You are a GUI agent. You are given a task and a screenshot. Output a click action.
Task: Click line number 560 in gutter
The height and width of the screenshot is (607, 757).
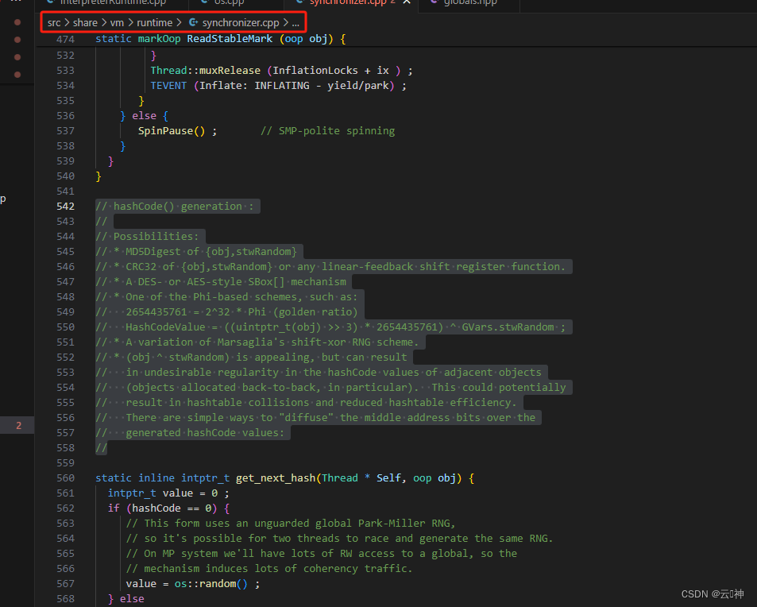(x=66, y=478)
